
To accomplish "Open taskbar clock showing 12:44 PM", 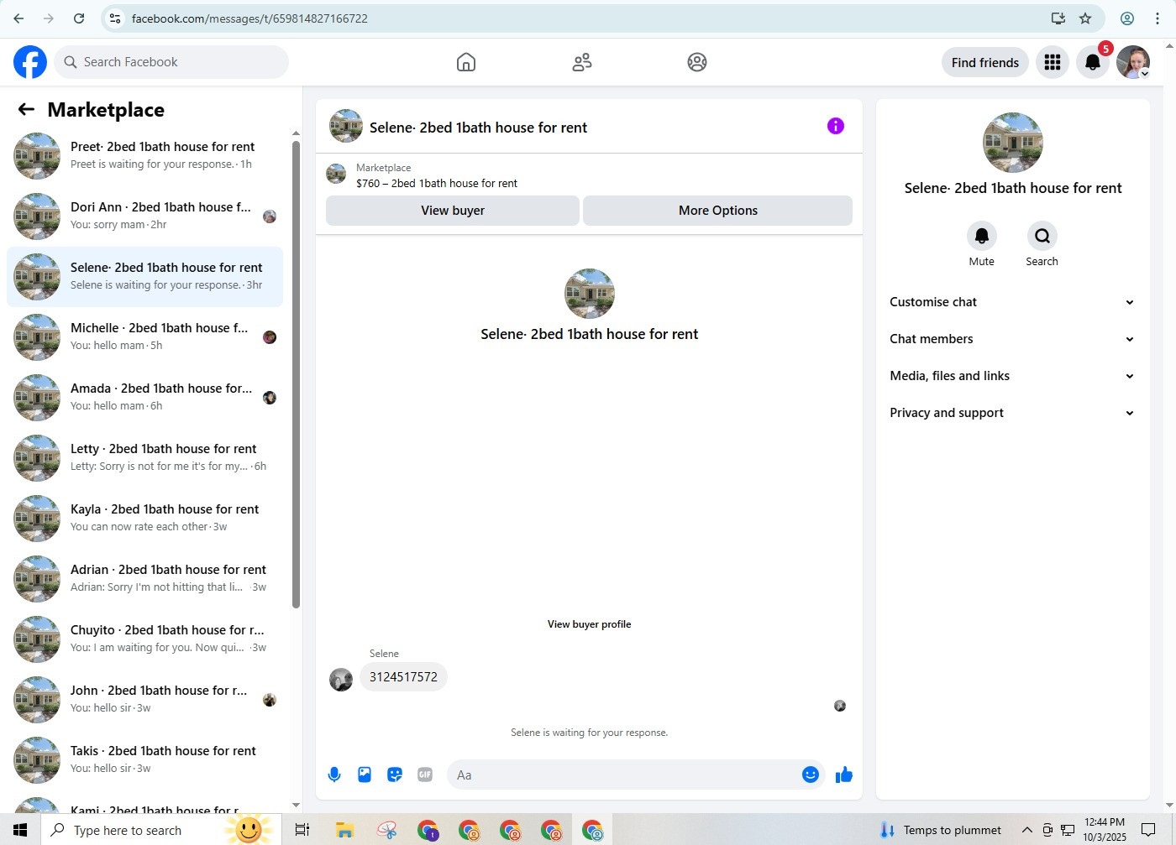I will pos(1104,830).
